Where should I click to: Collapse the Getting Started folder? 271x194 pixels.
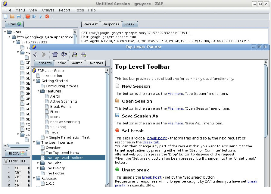[x=34, y=80]
